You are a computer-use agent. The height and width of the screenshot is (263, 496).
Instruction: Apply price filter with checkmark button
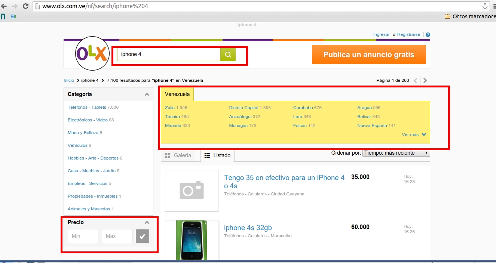coord(143,236)
